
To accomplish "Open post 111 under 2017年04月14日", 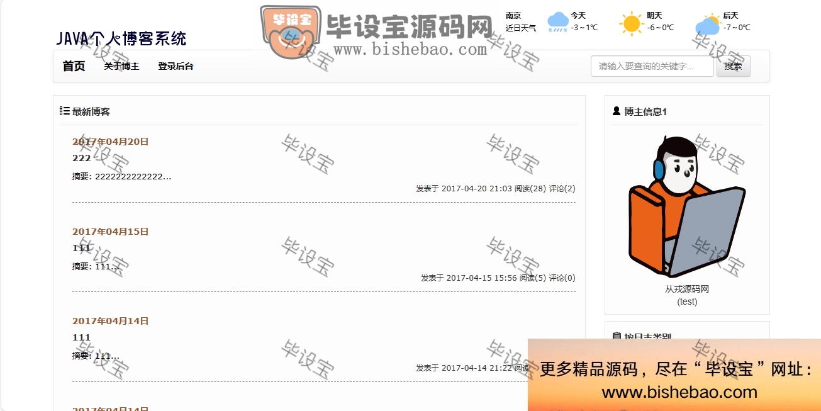I will (82, 337).
